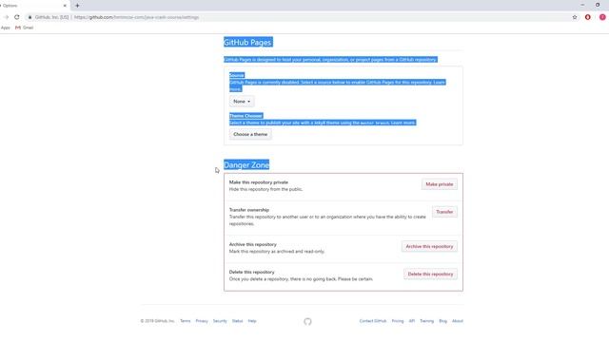Open the Contact GitHub footer link
Viewport: 609px width, 342px height.
point(373,321)
